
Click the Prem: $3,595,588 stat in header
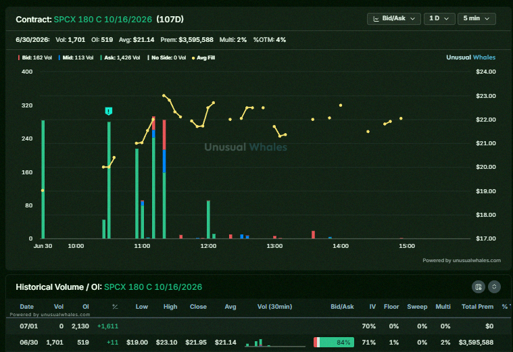point(187,40)
